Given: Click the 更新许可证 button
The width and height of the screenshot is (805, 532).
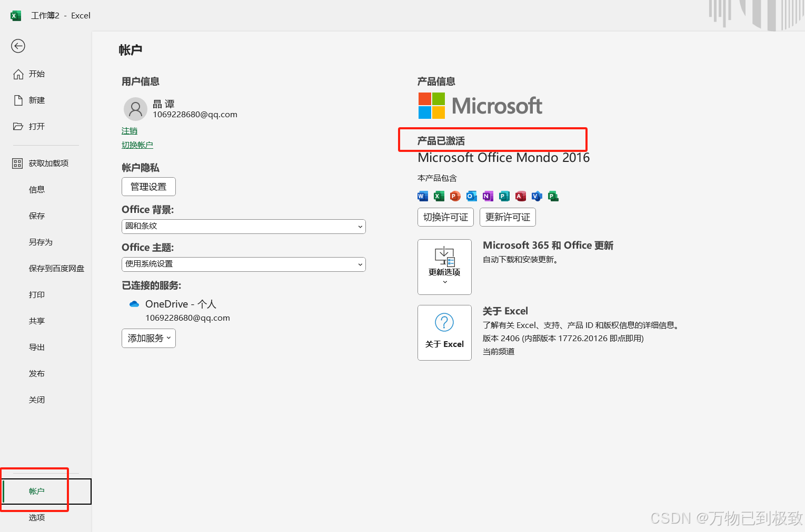Looking at the screenshot, I should click(508, 217).
